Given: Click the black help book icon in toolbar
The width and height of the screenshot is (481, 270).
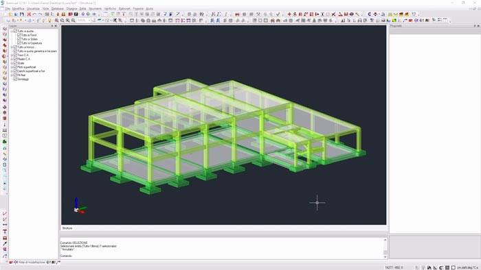Looking at the screenshot, I should 76,14.
